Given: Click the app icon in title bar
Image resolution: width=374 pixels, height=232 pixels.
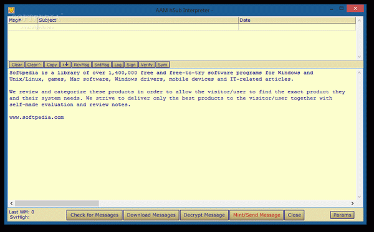Looking at the screenshot, I should (x=11, y=10).
